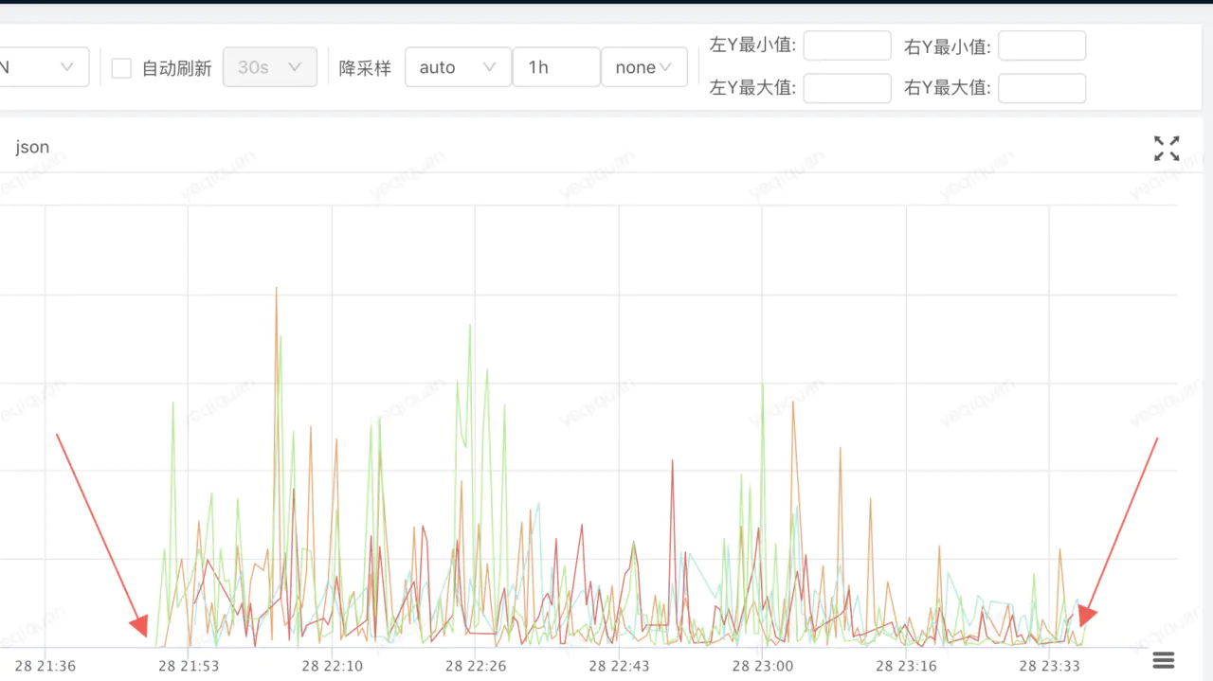
Task: Expand the json chart to fullscreen
Action: point(1167,148)
